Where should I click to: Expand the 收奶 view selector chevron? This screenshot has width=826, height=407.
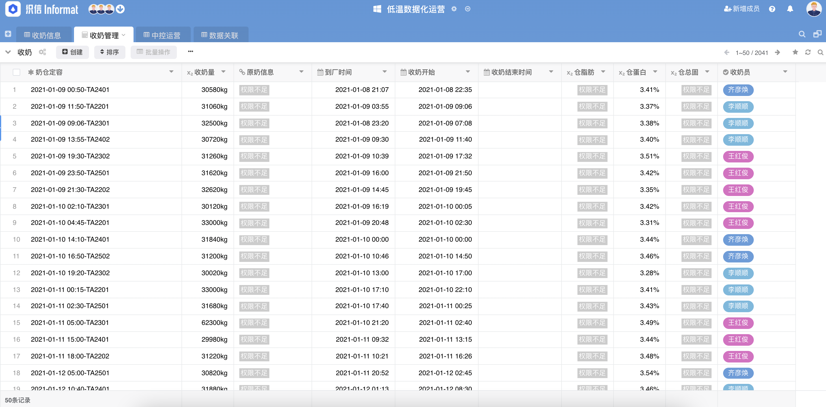pyautogui.click(x=8, y=52)
